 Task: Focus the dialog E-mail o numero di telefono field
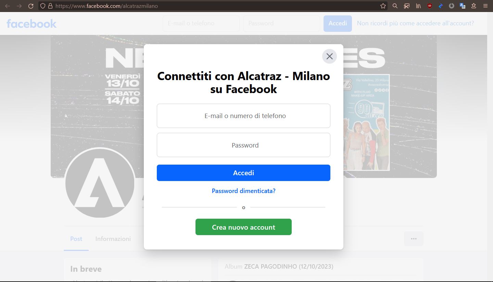(x=243, y=116)
